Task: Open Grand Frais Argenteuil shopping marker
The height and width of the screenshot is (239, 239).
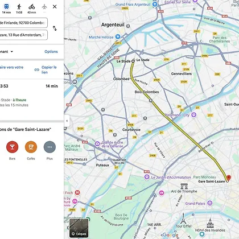Action: [155, 5]
